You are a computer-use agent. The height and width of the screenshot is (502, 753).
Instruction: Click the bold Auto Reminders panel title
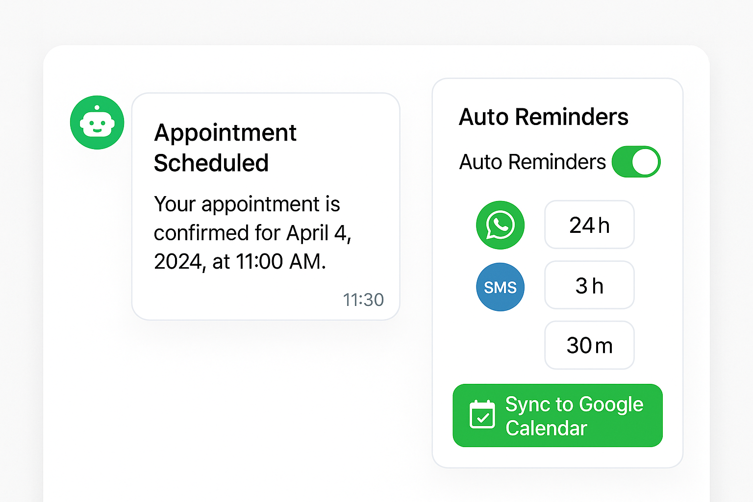coord(543,117)
